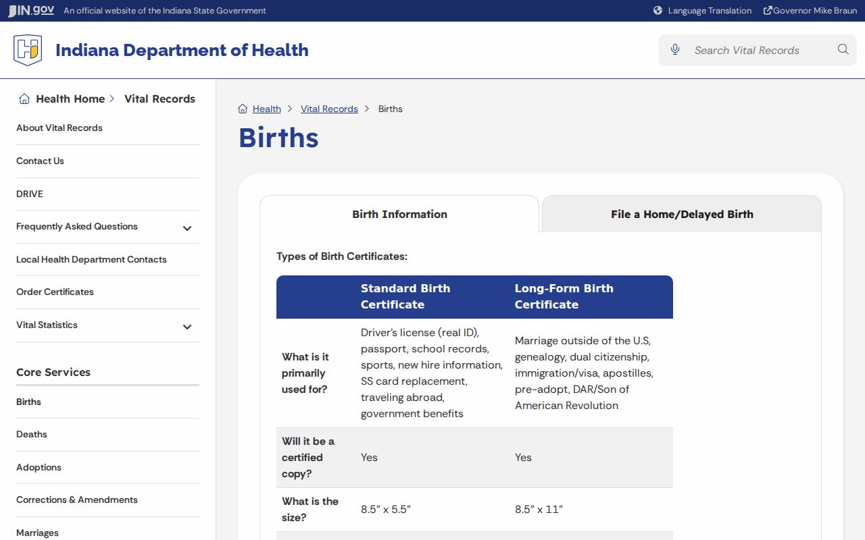Click the Vital Records breadcrumb link
The height and width of the screenshot is (540, 865).
[x=329, y=109]
